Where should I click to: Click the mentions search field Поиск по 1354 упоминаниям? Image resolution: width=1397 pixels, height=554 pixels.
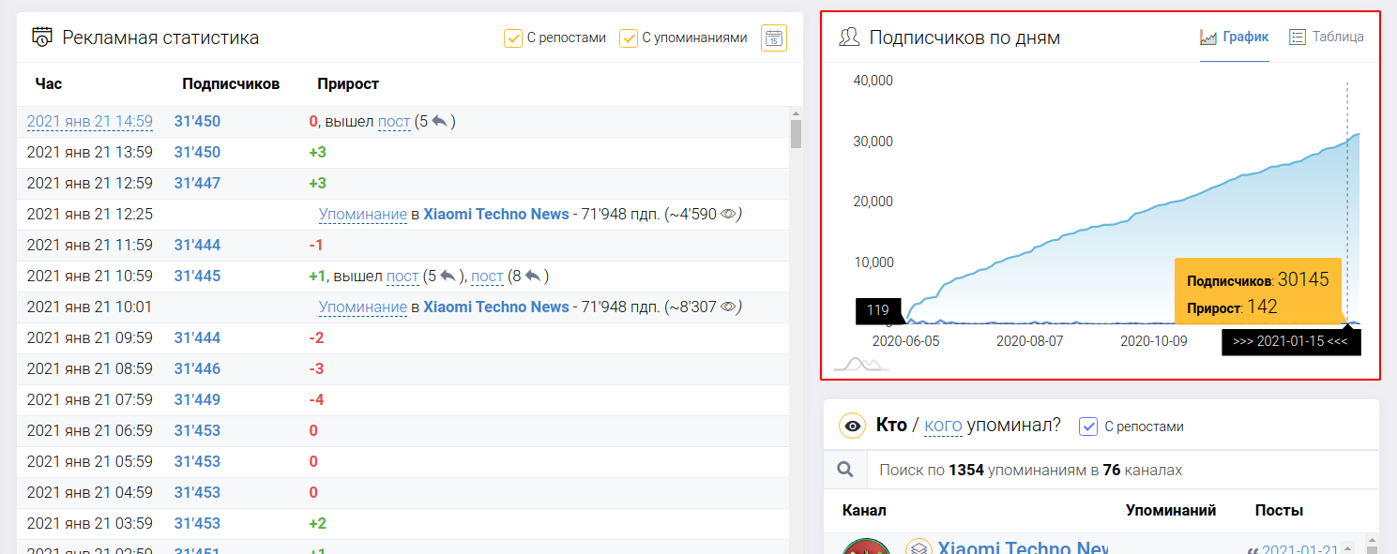pos(1121,470)
